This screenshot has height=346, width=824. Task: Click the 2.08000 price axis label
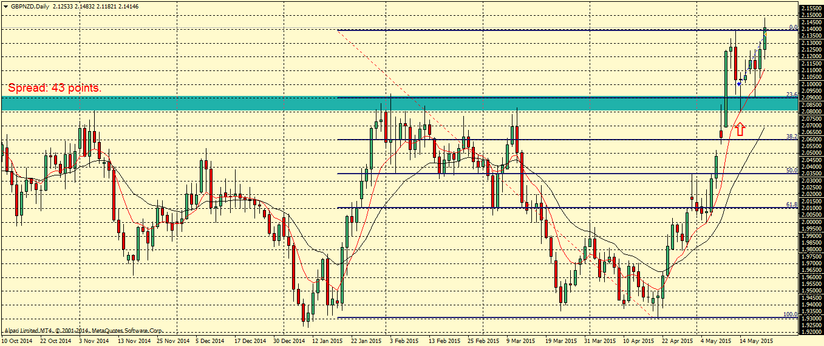[x=811, y=112]
